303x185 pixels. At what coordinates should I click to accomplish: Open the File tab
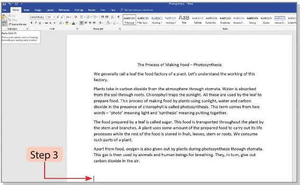tap(5, 10)
